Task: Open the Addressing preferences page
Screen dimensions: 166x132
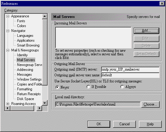Action: click(x=25, y=70)
